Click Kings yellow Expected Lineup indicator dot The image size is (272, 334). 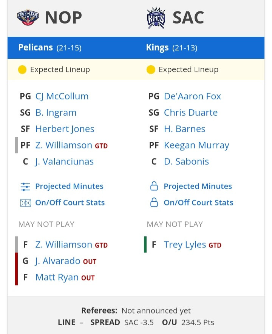coord(151,69)
